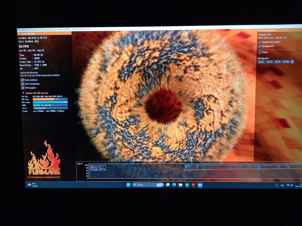Open the Wi-Fi network tray icon

click(288, 185)
